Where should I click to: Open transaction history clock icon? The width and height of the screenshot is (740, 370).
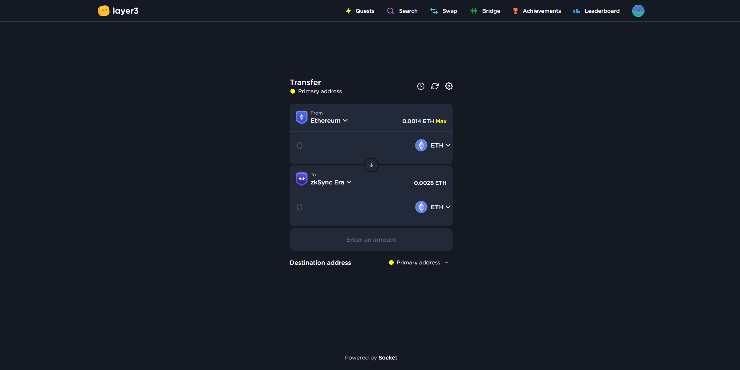coord(420,86)
